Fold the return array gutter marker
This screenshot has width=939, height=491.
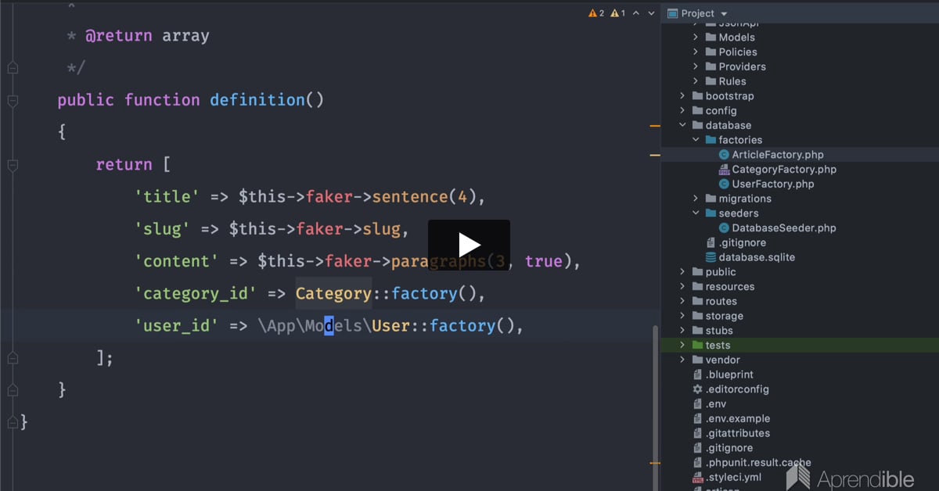pos(13,165)
